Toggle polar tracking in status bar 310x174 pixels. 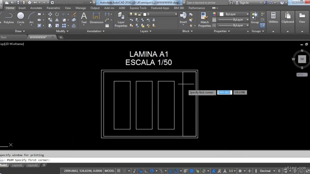coord(152,171)
